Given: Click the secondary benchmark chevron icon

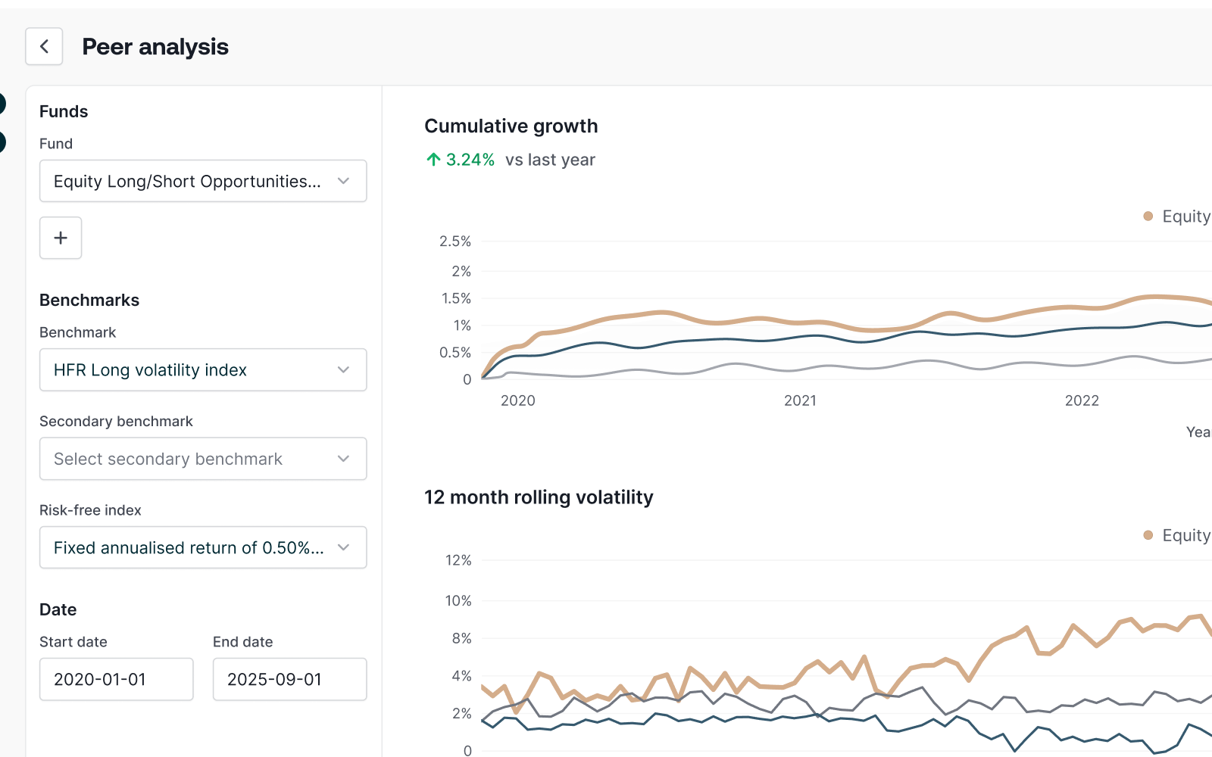Looking at the screenshot, I should 343,459.
